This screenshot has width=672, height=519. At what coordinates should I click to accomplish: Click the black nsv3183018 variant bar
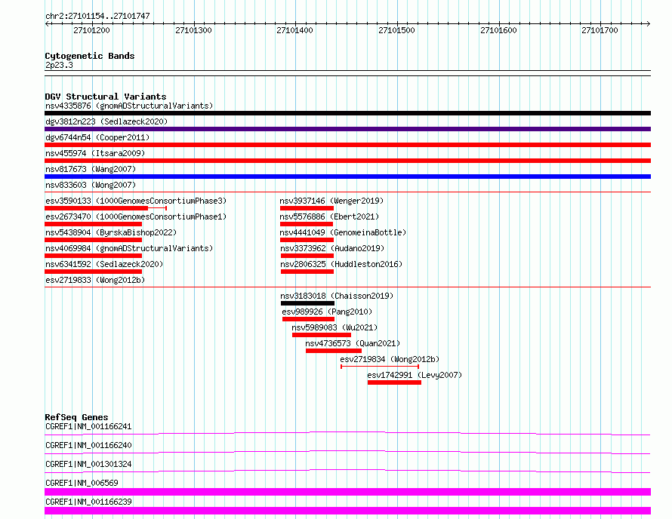308,303
